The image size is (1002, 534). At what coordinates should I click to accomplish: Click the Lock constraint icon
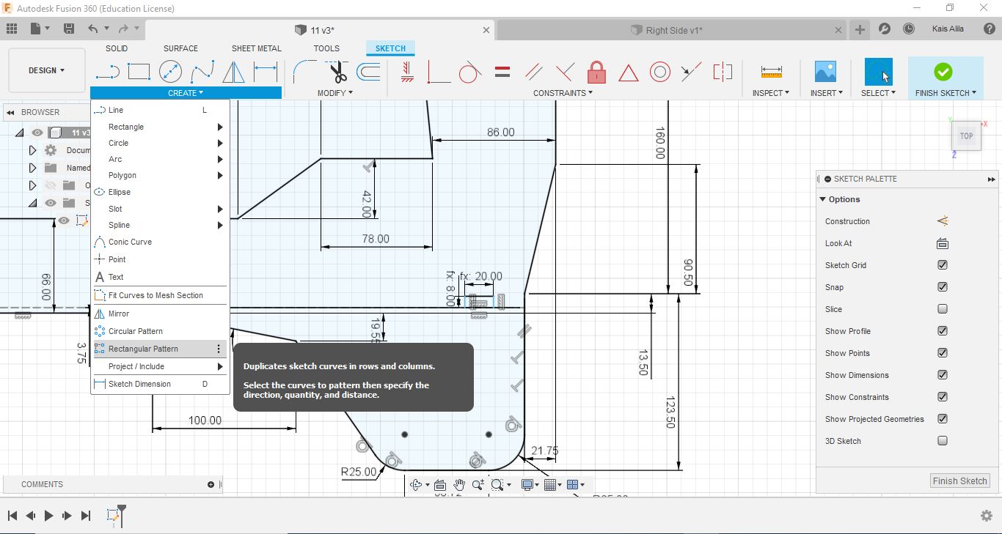(x=596, y=72)
